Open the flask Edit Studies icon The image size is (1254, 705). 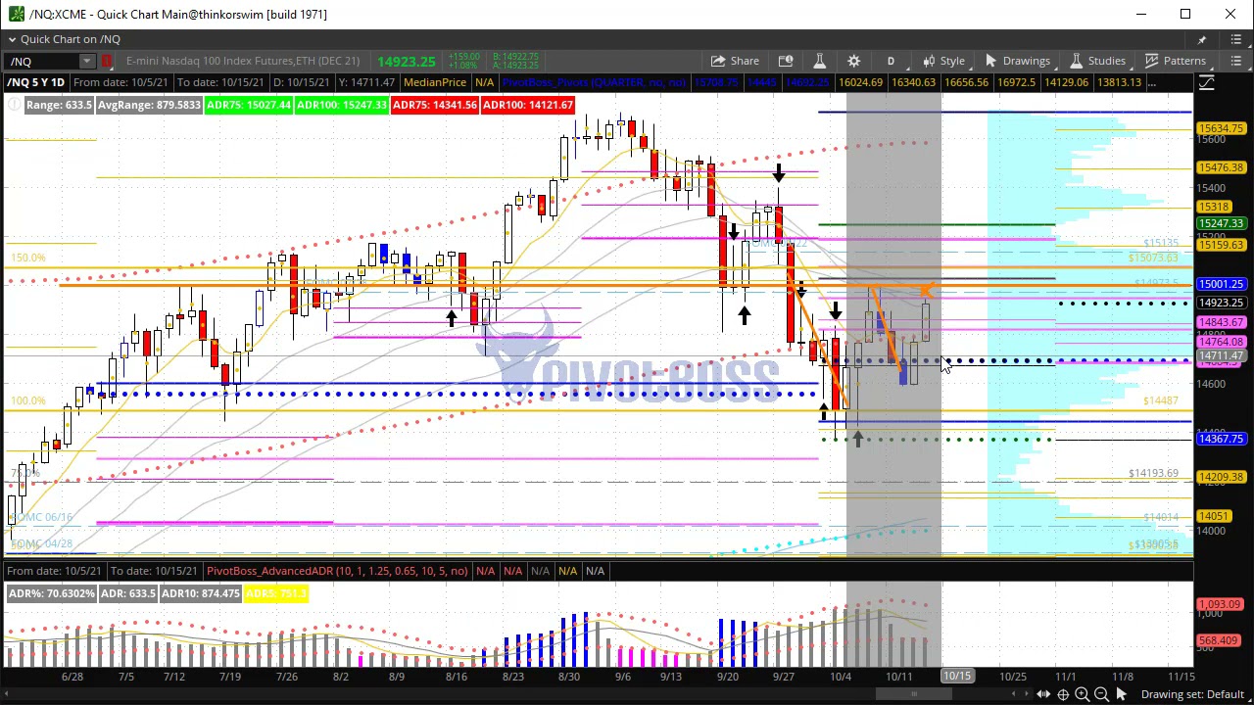click(820, 61)
